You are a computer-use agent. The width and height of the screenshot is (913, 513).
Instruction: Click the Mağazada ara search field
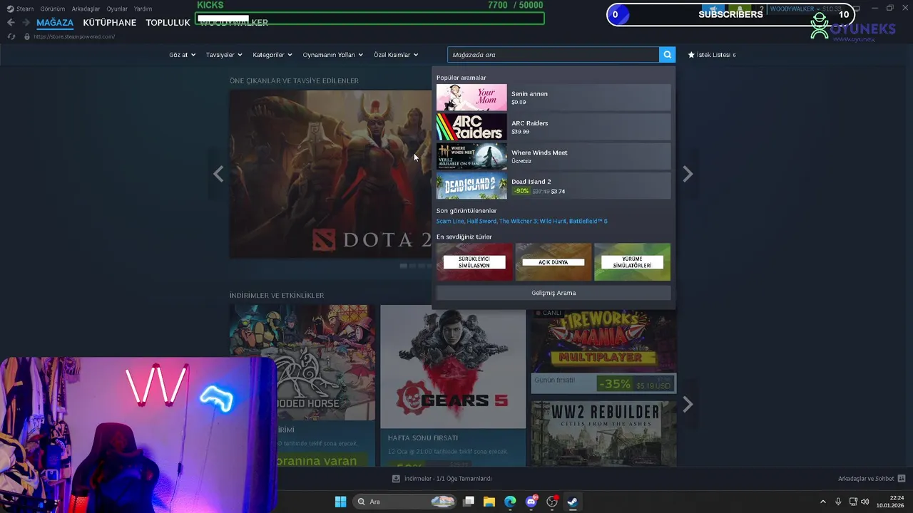(554, 55)
